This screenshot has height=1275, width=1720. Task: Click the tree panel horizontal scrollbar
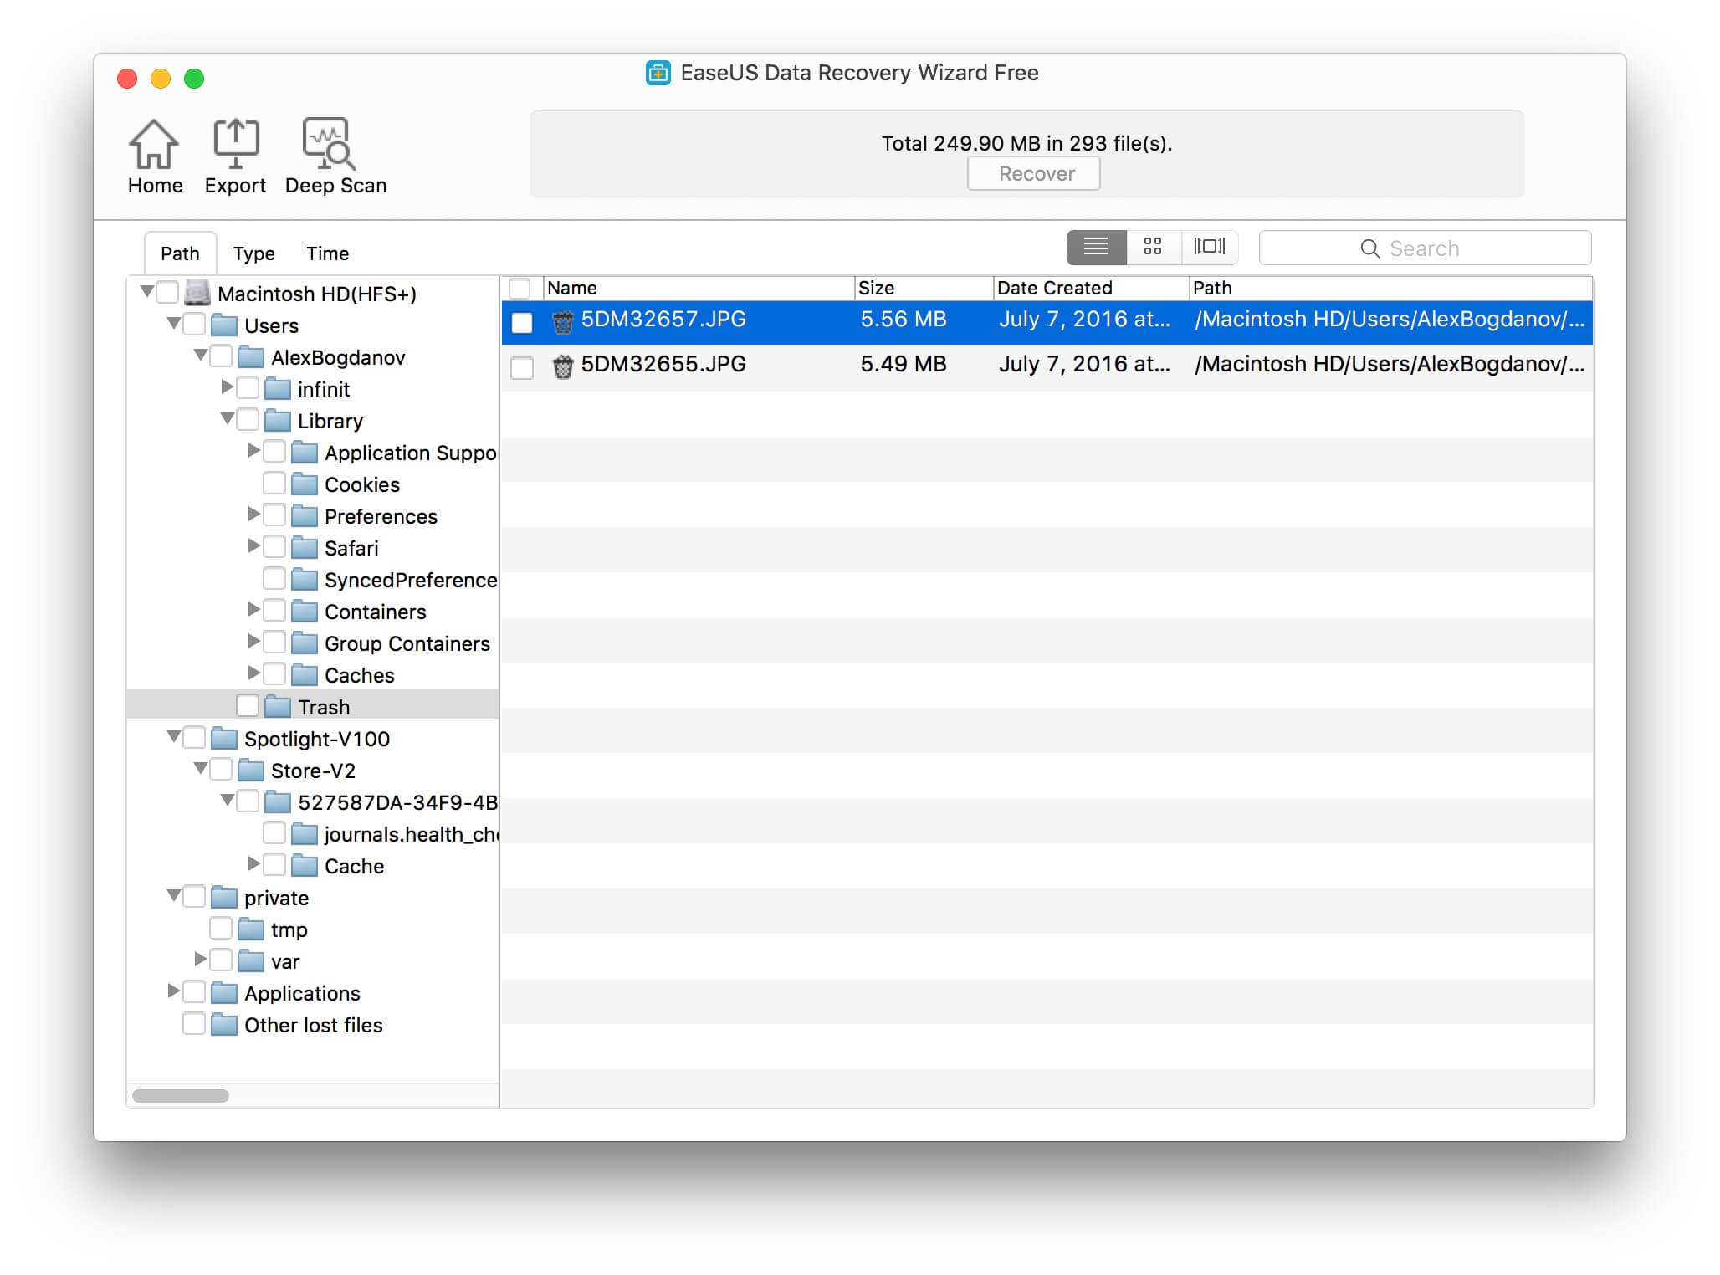(x=181, y=1095)
